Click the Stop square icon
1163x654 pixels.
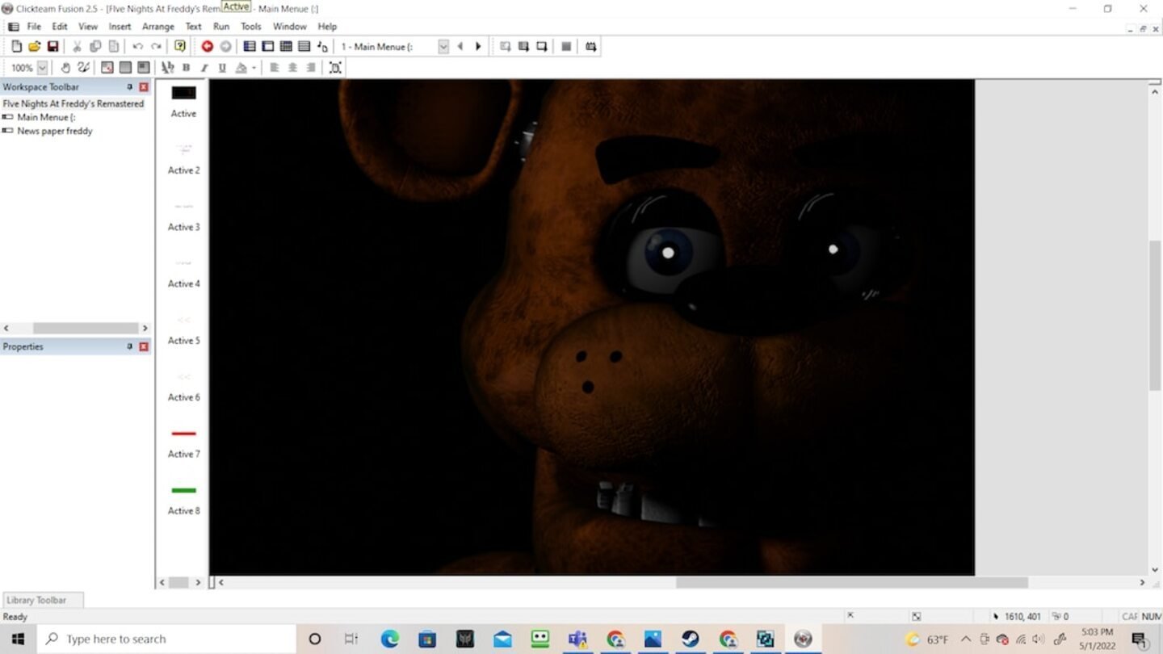(566, 47)
